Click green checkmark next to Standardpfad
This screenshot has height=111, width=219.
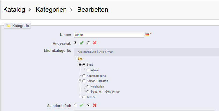[x=81, y=105]
